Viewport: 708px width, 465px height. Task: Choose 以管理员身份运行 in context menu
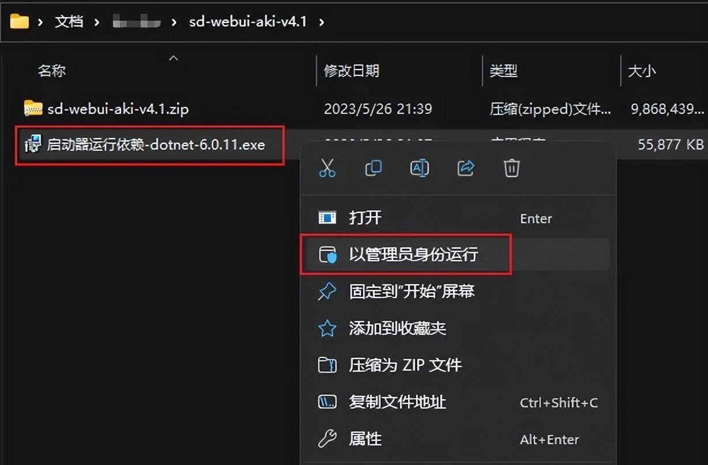point(455,254)
